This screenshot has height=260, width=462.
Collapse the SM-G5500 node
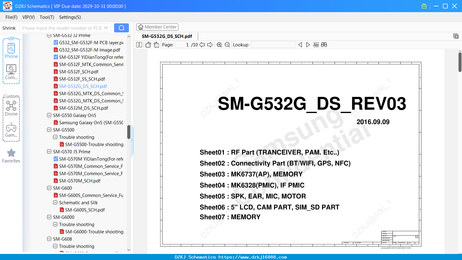pos(49,130)
